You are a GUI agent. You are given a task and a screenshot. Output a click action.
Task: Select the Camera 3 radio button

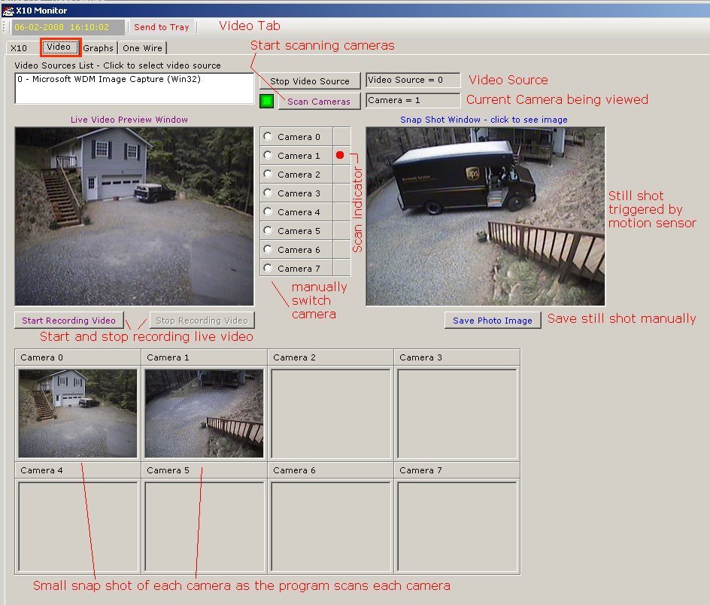[x=268, y=193]
